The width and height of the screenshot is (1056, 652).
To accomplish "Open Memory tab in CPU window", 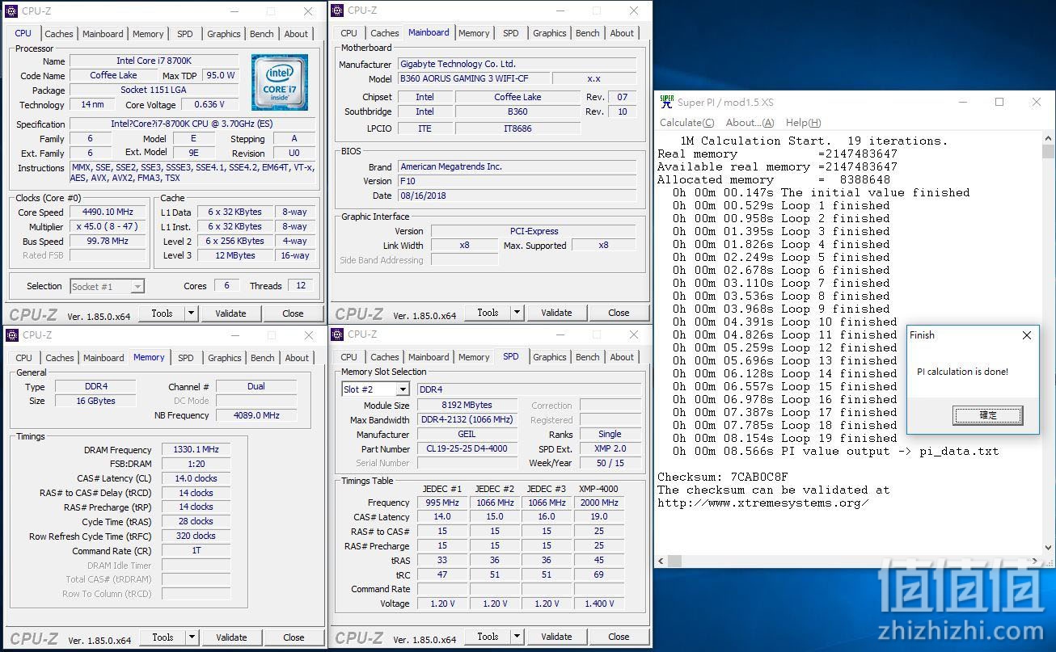I will coord(148,34).
